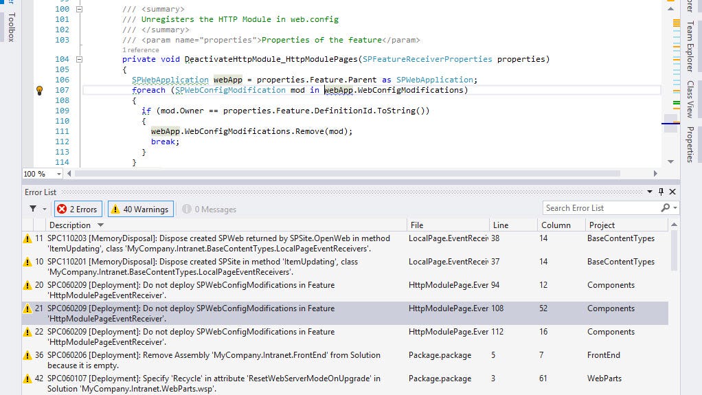This screenshot has width=702, height=395.
Task: Select warning 11 SPC110203 row
Action: (x=346, y=243)
